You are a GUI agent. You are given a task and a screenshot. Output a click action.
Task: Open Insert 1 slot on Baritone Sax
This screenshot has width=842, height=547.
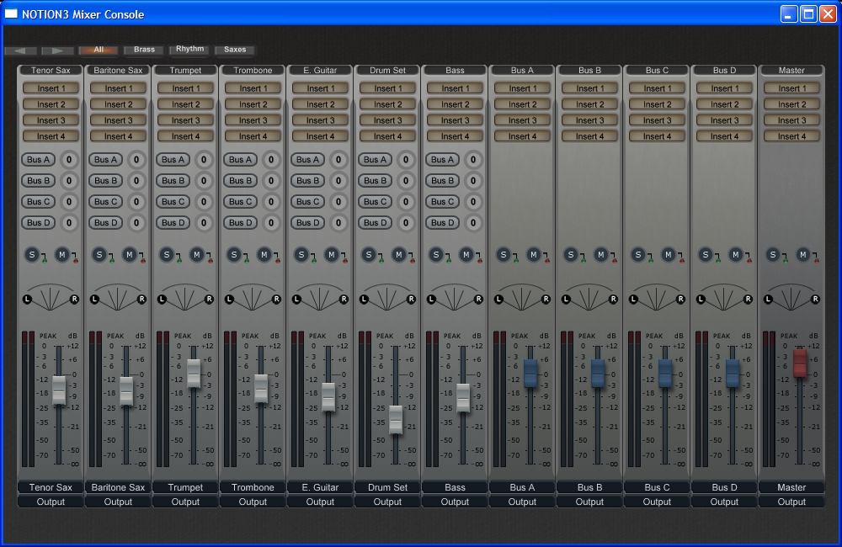coord(118,88)
